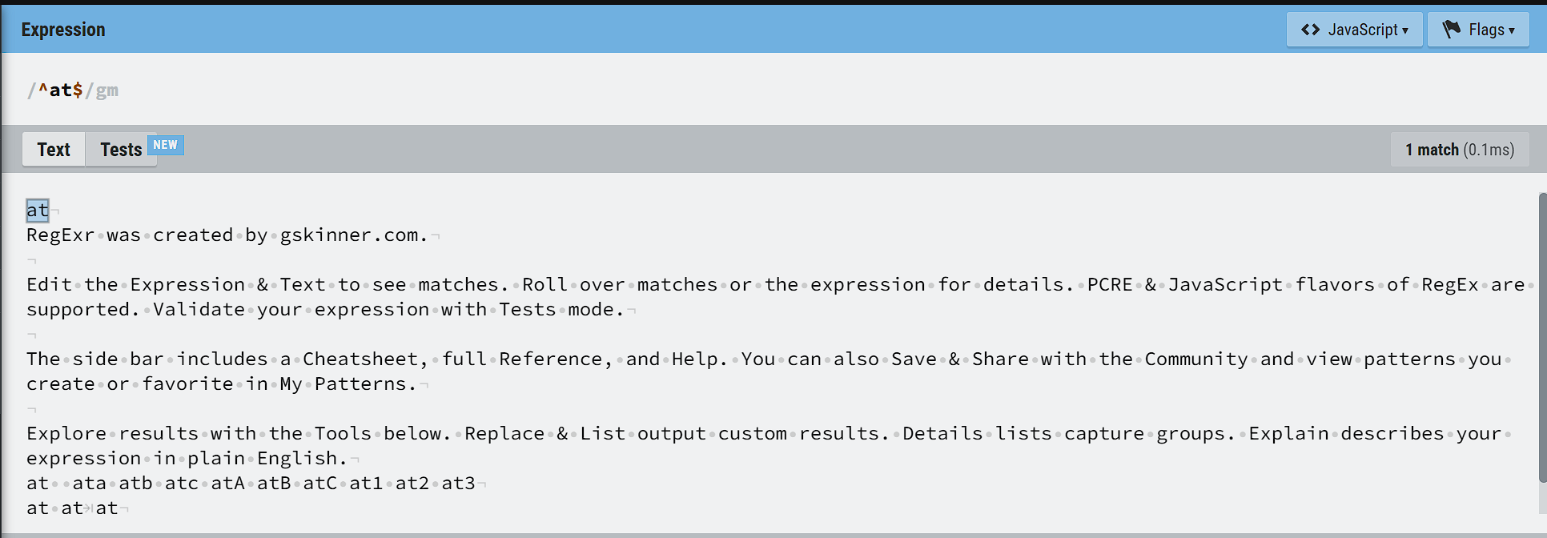The height and width of the screenshot is (538, 1547).
Task: Click the code brackets icon beside JavaScript
Action: [1310, 30]
